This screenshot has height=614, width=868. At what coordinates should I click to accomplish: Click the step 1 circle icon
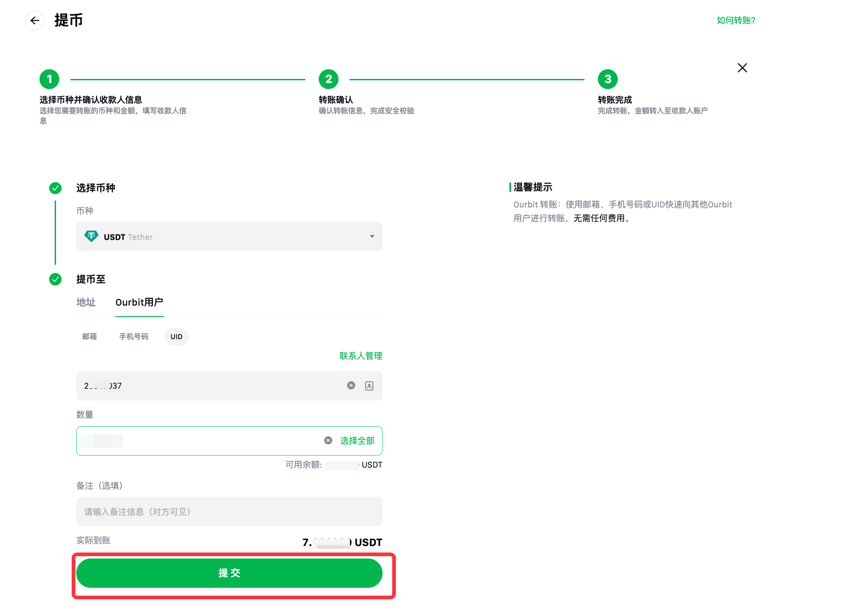[x=50, y=79]
